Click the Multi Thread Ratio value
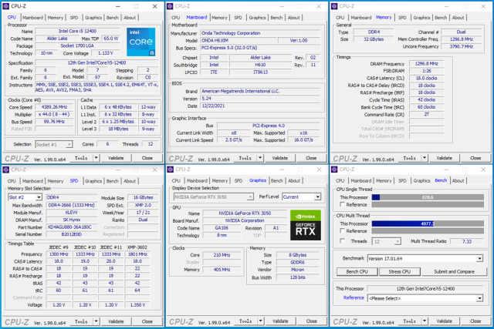Viewport: 494px width, 329px height. coord(467,241)
